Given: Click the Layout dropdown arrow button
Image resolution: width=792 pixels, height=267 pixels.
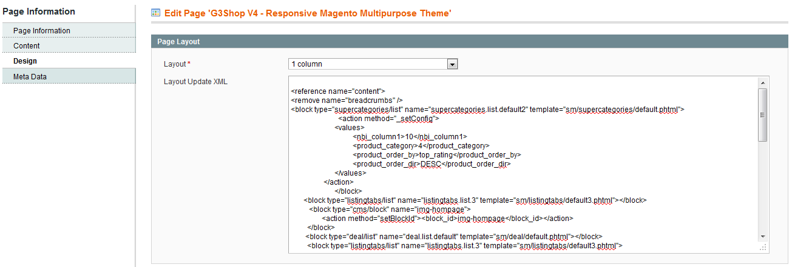Looking at the screenshot, I should 452,64.
